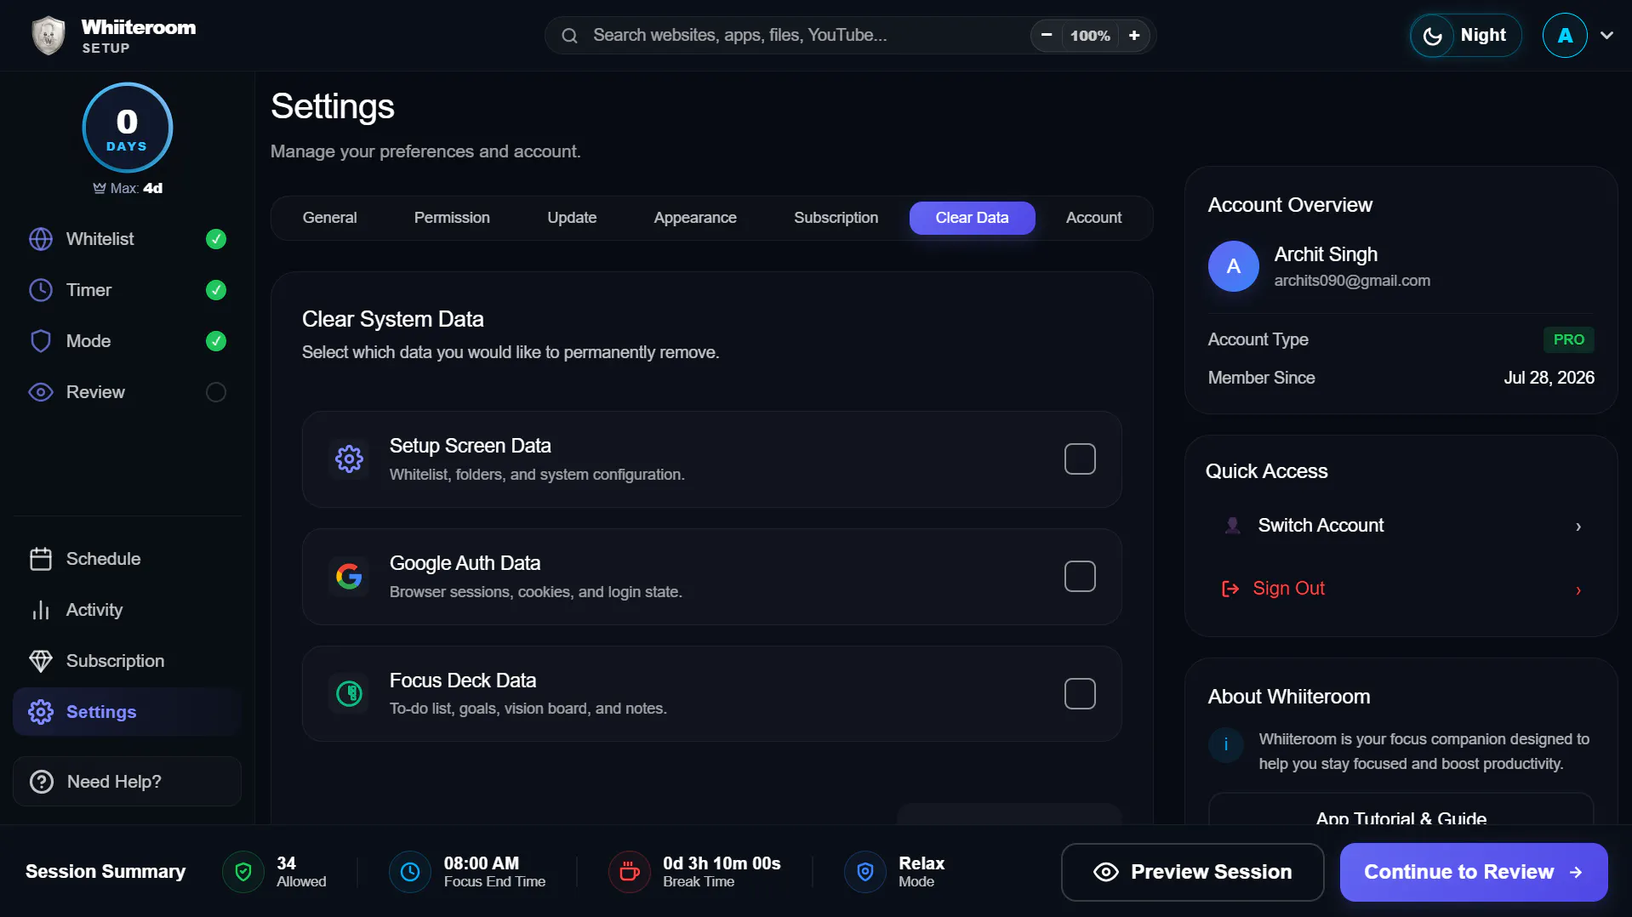The height and width of the screenshot is (917, 1632).
Task: Check the Focus Deck Data checkbox
Action: click(x=1080, y=694)
